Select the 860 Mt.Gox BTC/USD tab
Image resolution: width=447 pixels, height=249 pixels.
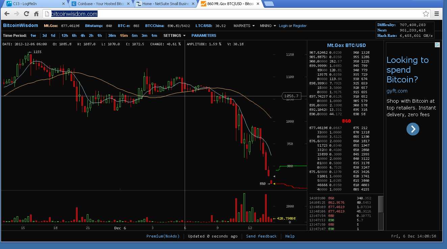230,4
